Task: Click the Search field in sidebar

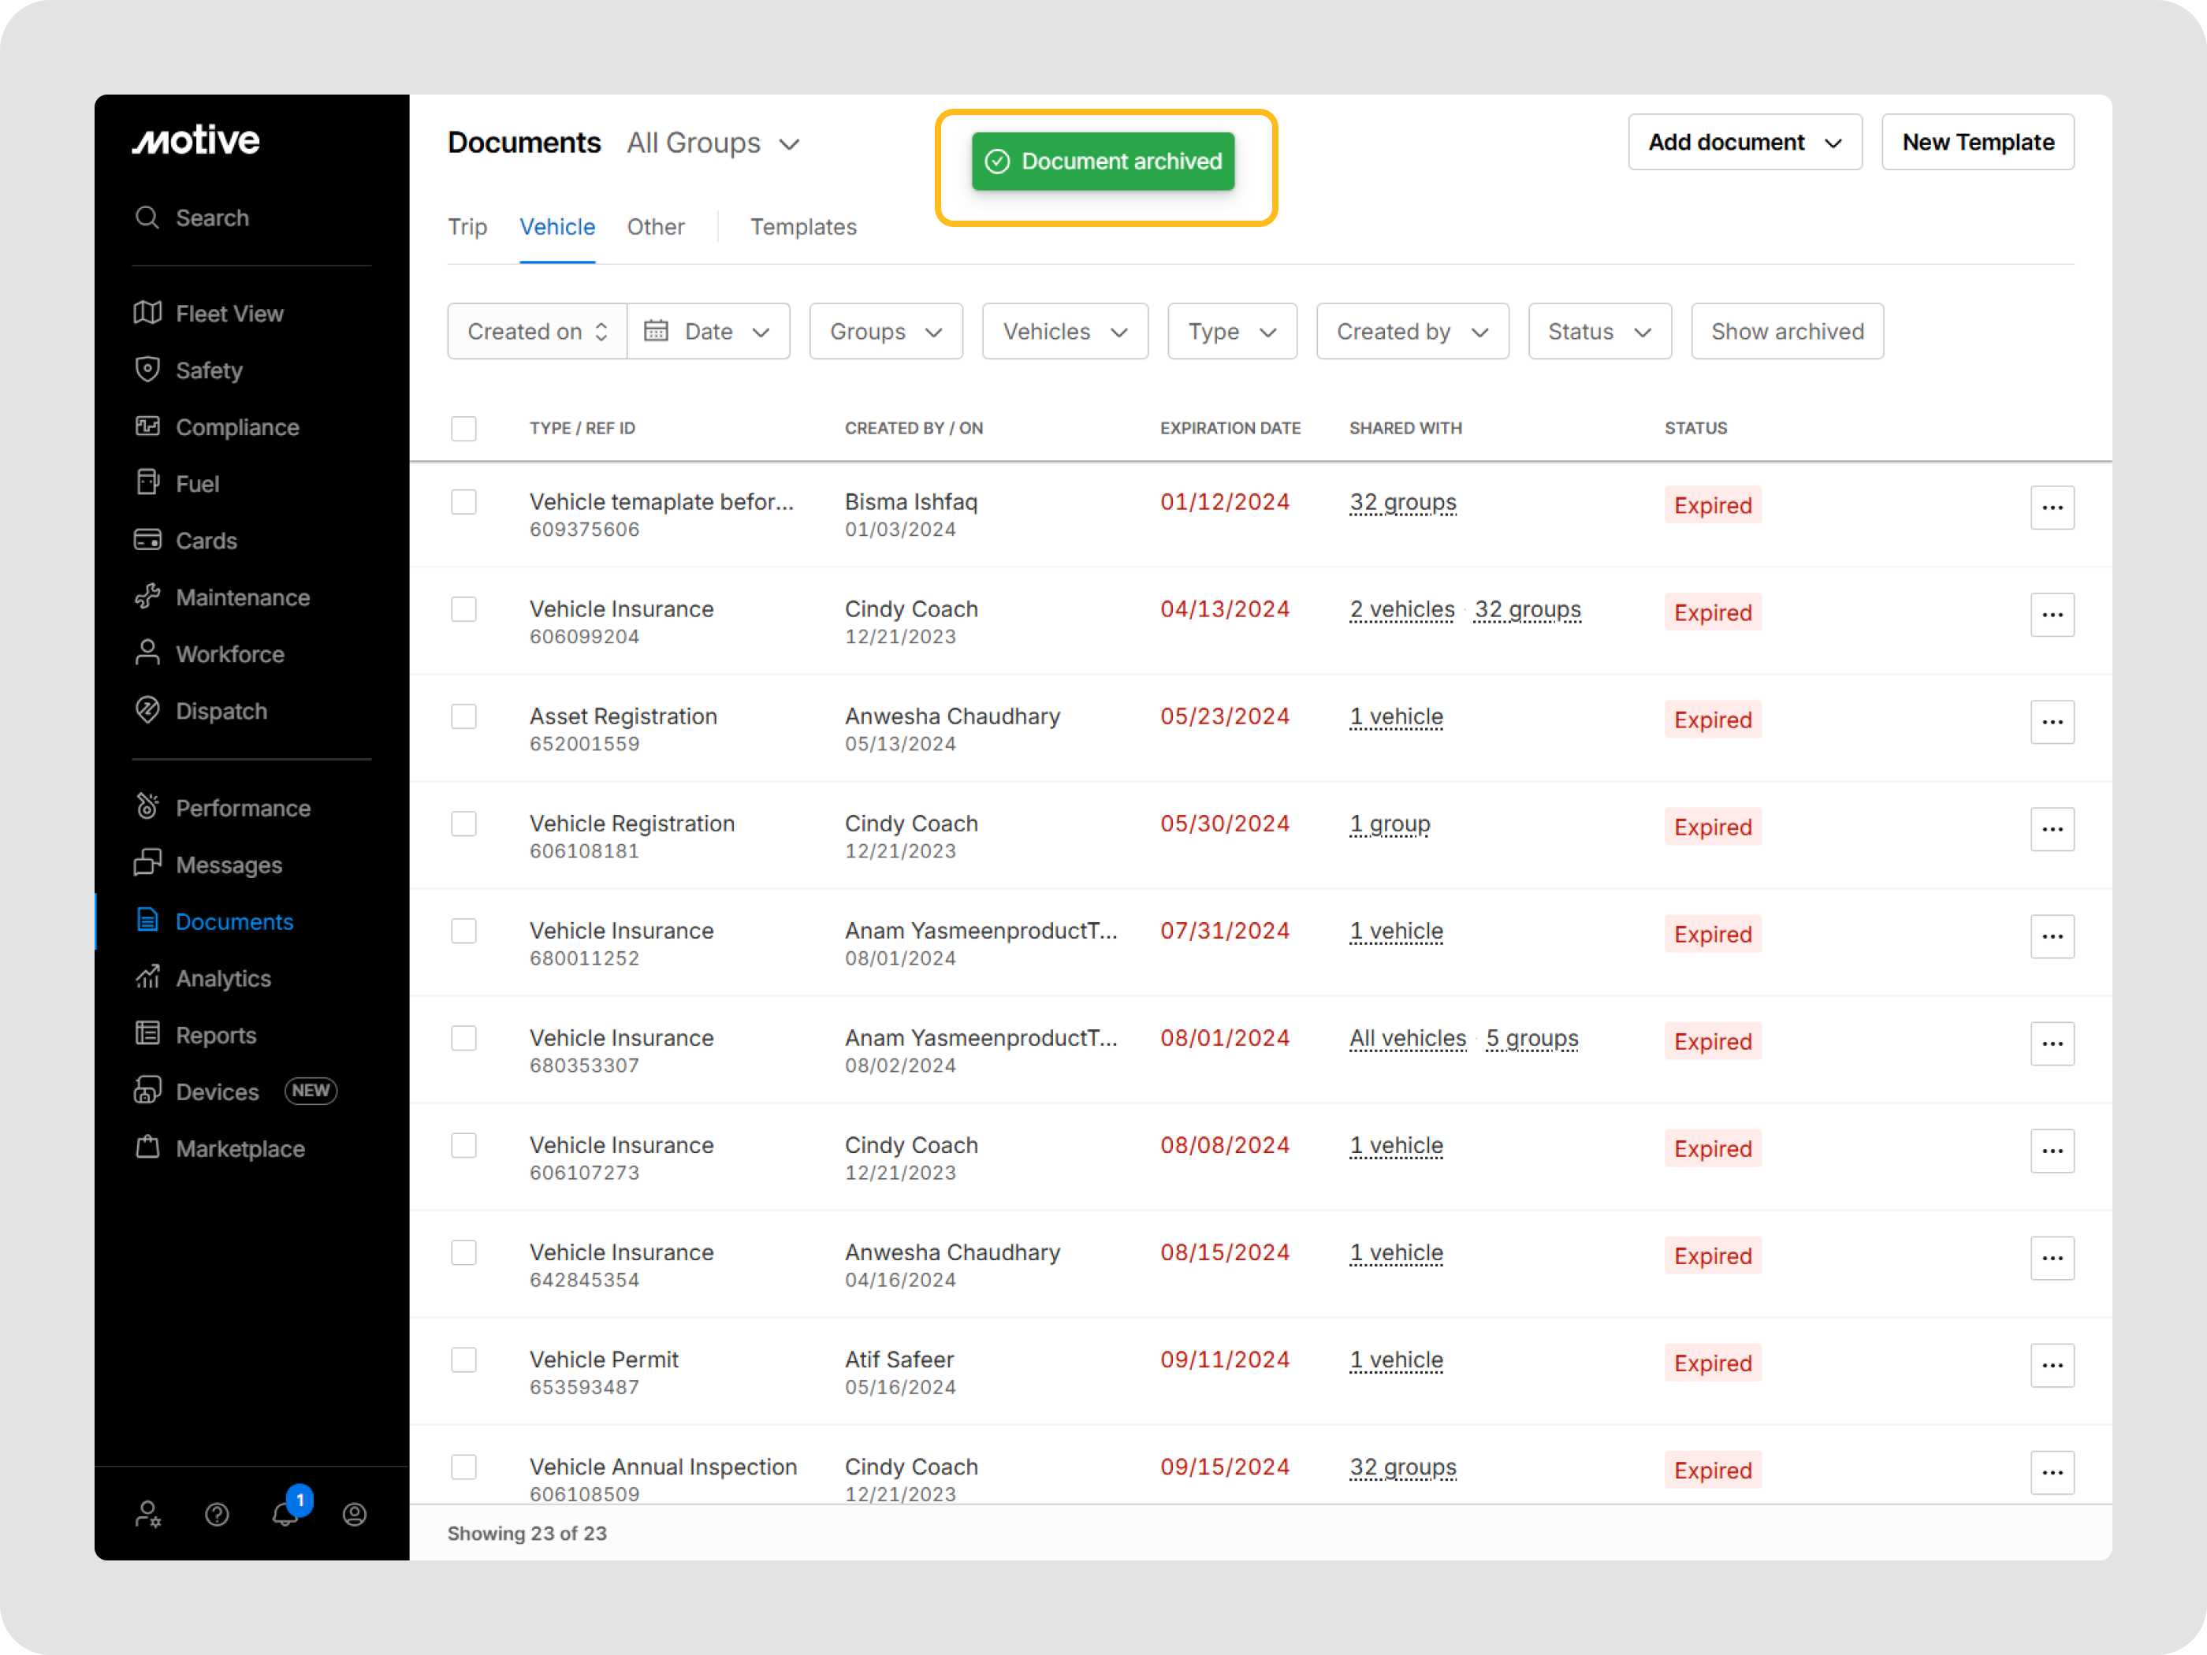Action: click(211, 218)
